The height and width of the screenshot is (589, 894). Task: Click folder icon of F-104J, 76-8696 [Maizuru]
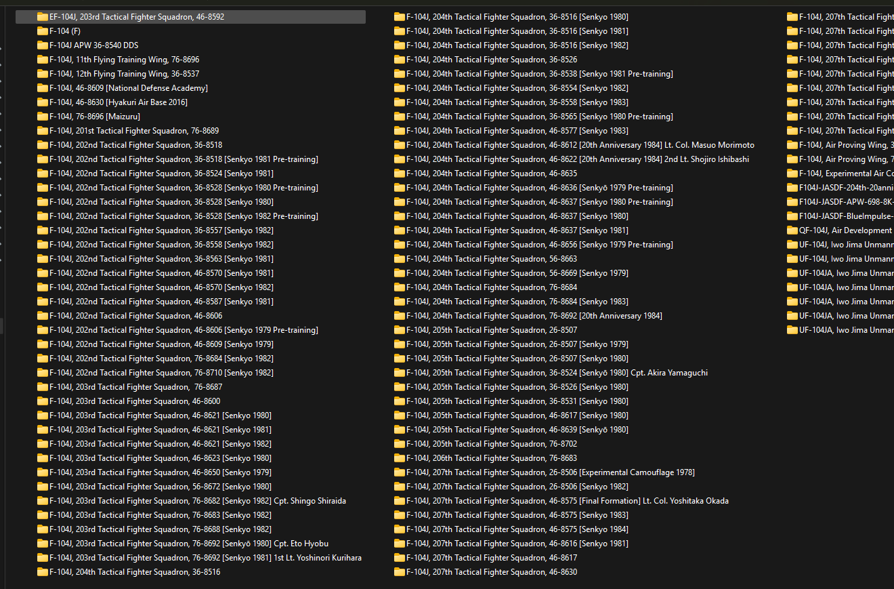(x=43, y=117)
